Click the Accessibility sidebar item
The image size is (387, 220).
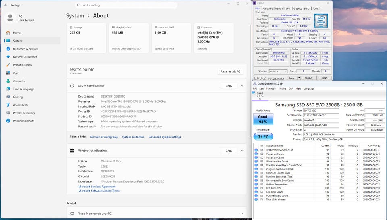pos(20,105)
